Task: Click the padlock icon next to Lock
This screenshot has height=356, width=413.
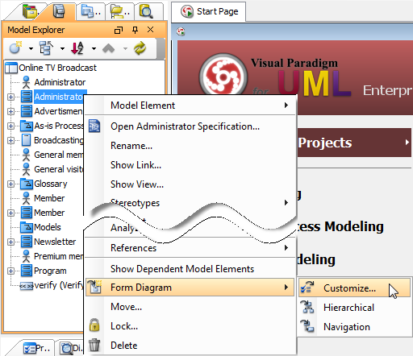Action: [94, 325]
